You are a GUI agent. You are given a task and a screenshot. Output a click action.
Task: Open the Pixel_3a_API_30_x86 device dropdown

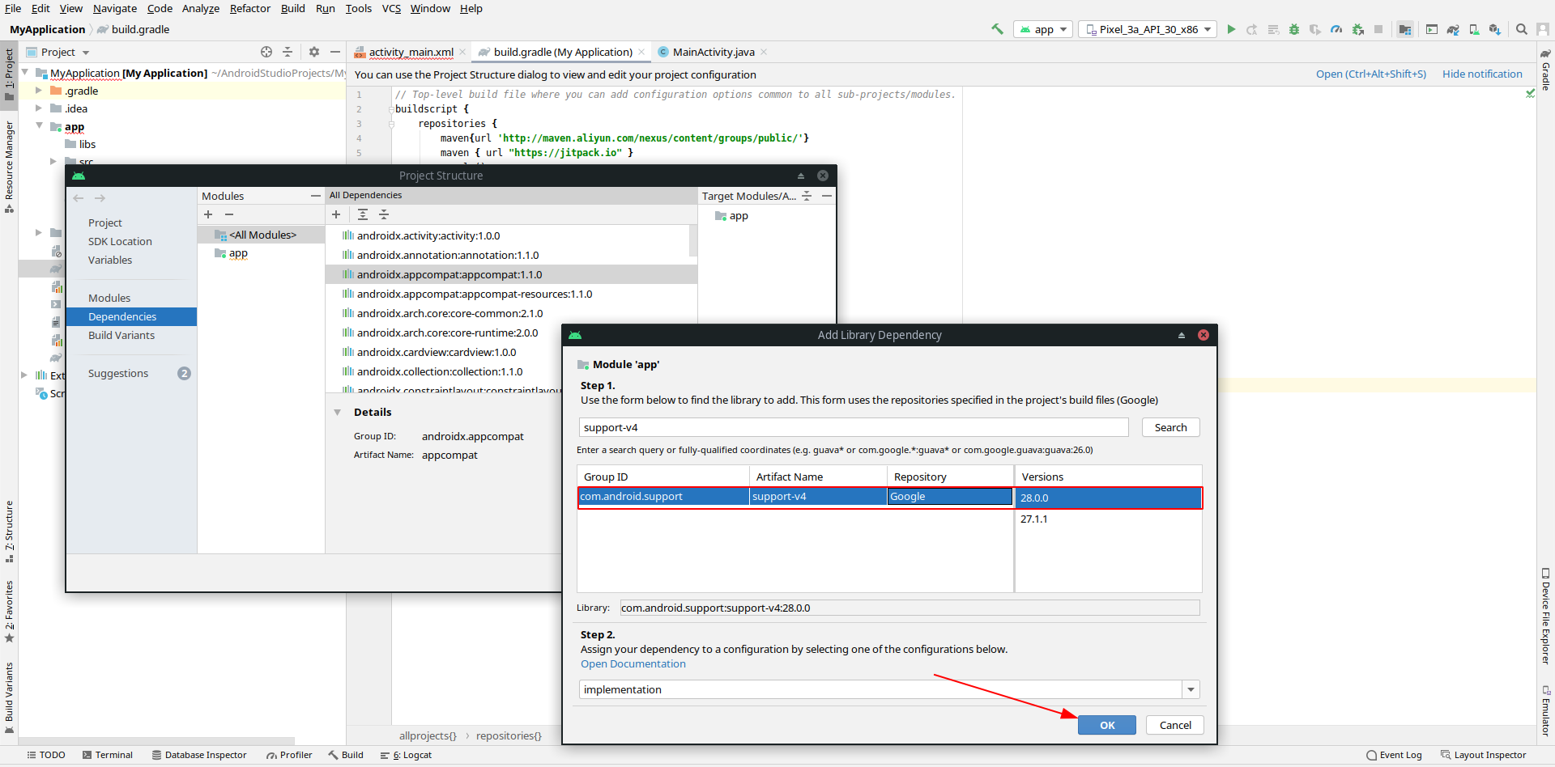pyautogui.click(x=1148, y=29)
